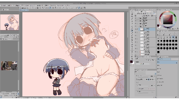Open the Edit menu, second in the menu bar
Image resolution: width=179 pixels, height=100 pixels.
click(x=10, y=6)
